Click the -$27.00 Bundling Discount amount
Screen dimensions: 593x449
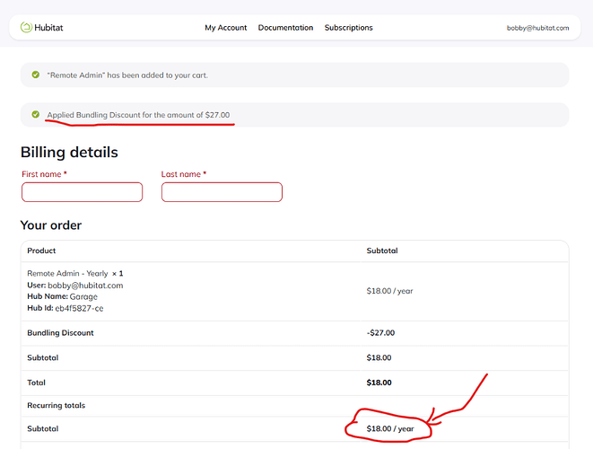click(380, 332)
